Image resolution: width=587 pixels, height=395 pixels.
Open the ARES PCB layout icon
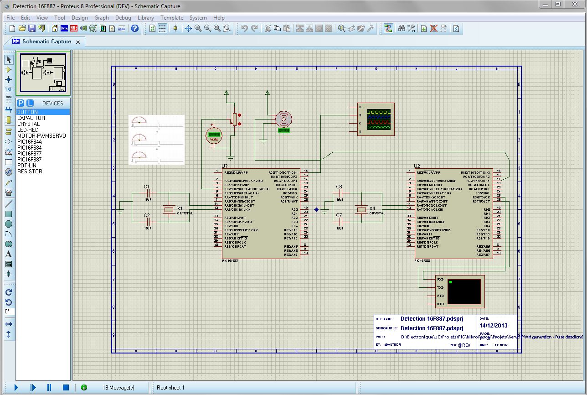74,28
